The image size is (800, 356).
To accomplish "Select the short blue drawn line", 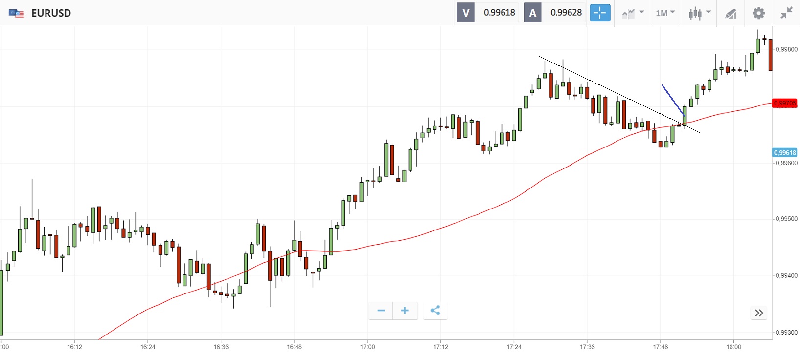I will pos(672,100).
